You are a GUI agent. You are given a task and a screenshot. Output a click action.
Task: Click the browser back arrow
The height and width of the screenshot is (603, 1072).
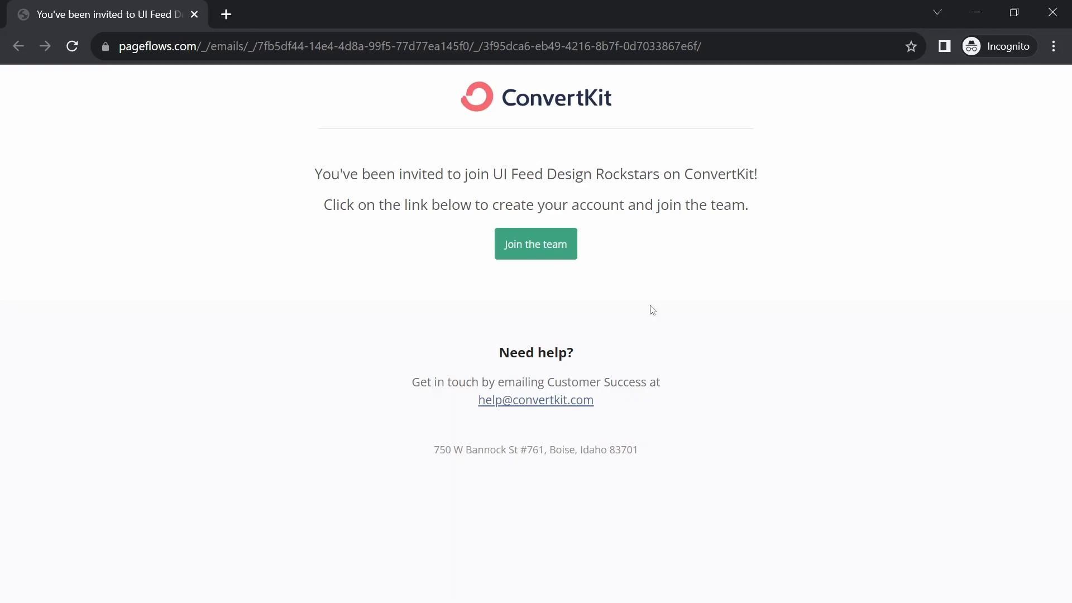[18, 46]
